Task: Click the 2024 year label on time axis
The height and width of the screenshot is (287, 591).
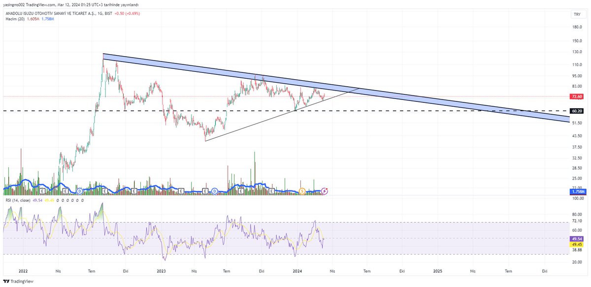Action: coord(297,271)
